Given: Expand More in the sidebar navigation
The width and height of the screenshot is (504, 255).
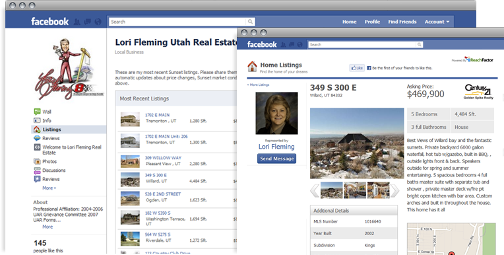Looking at the screenshot, I should 49,188.
